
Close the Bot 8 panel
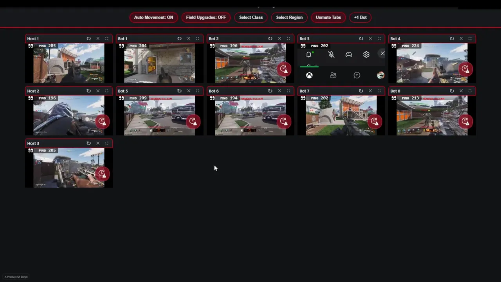tap(461, 91)
